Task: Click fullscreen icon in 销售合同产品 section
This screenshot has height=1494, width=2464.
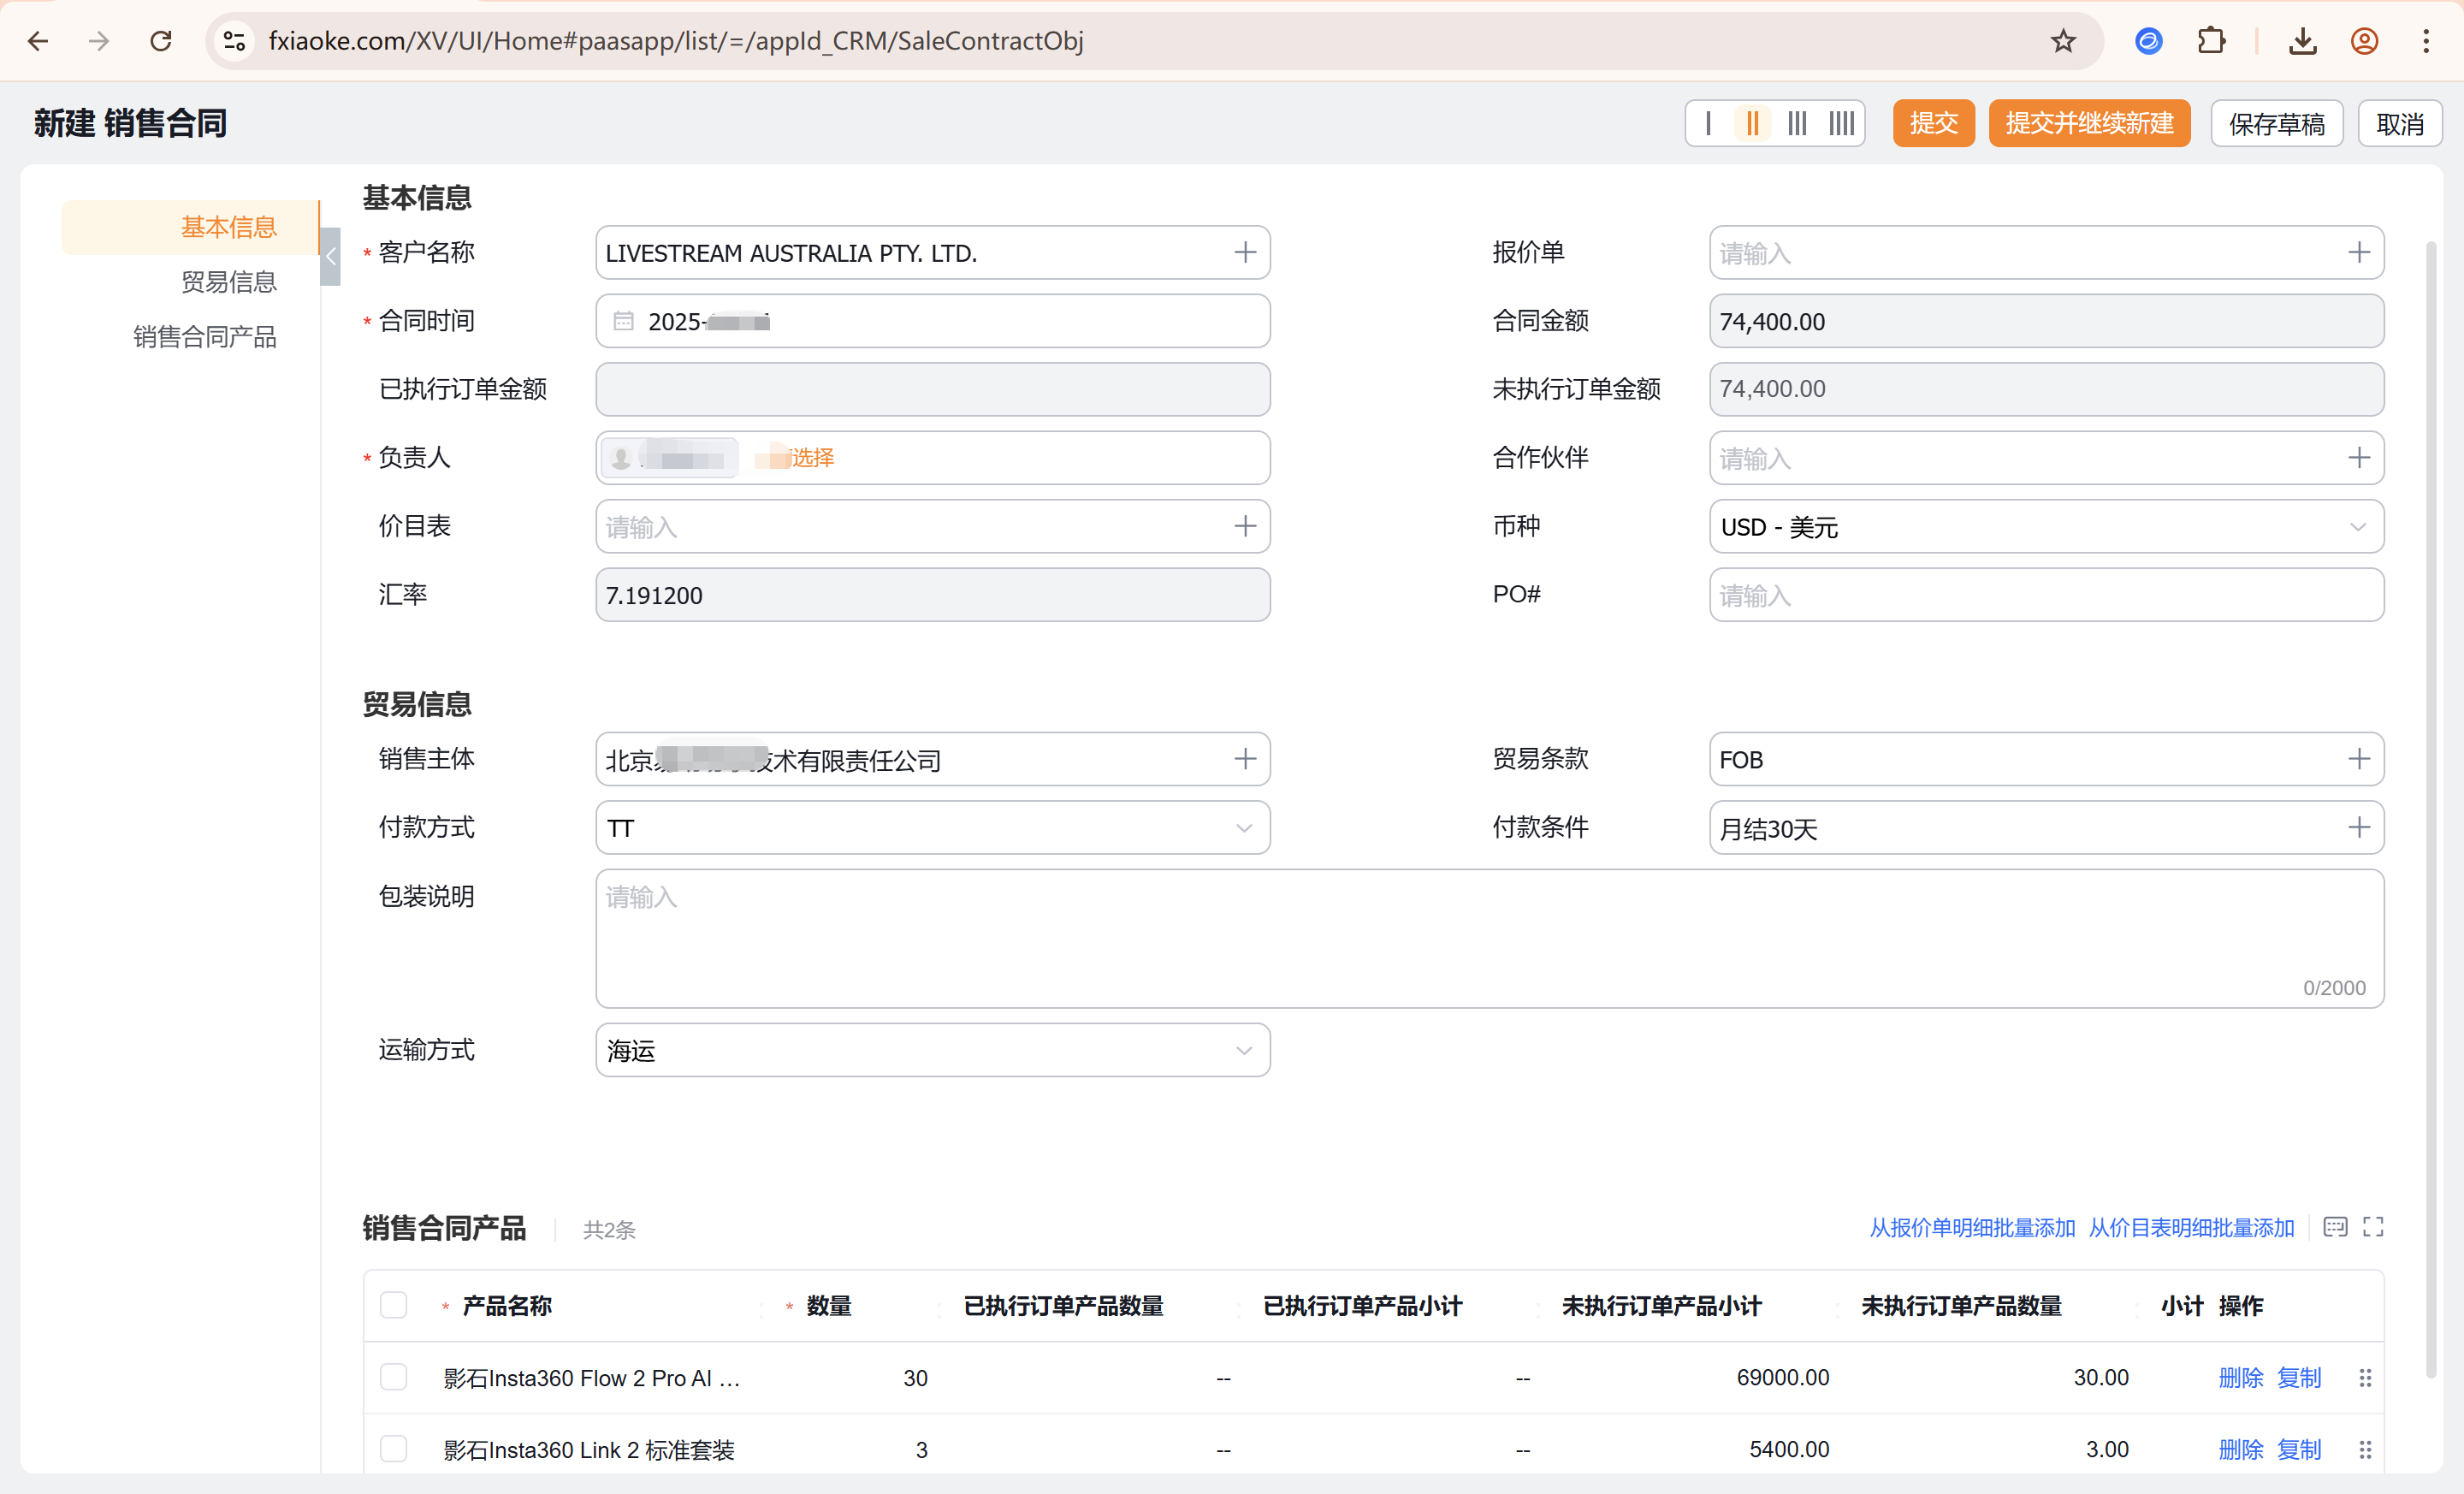Action: [2373, 1227]
